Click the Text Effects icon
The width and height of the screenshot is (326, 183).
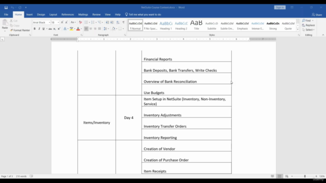click(x=65, y=29)
